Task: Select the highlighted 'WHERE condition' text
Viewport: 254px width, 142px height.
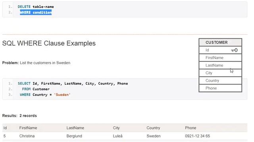Action: point(36,12)
